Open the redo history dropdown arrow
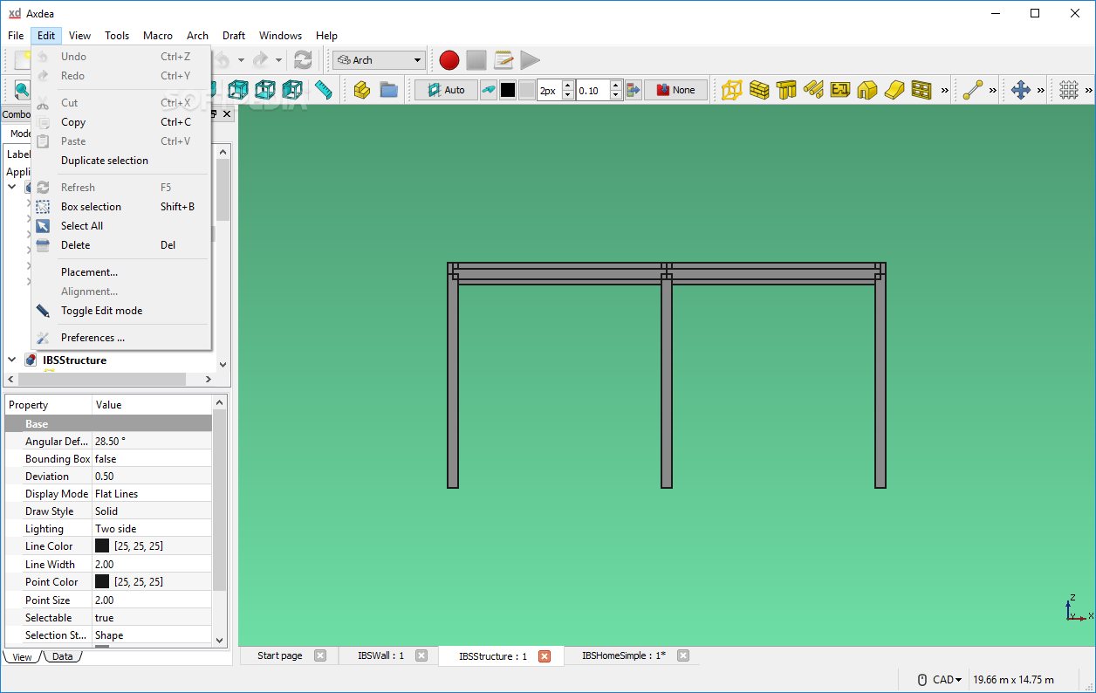Viewport: 1096px width, 693px height. coord(279,60)
